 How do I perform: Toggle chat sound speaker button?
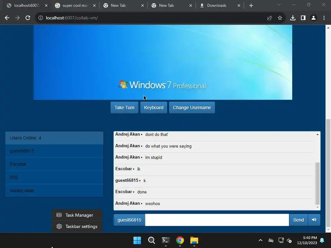point(314,220)
